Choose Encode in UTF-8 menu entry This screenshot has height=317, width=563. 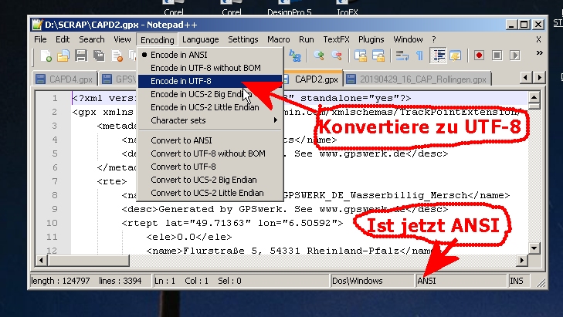181,81
